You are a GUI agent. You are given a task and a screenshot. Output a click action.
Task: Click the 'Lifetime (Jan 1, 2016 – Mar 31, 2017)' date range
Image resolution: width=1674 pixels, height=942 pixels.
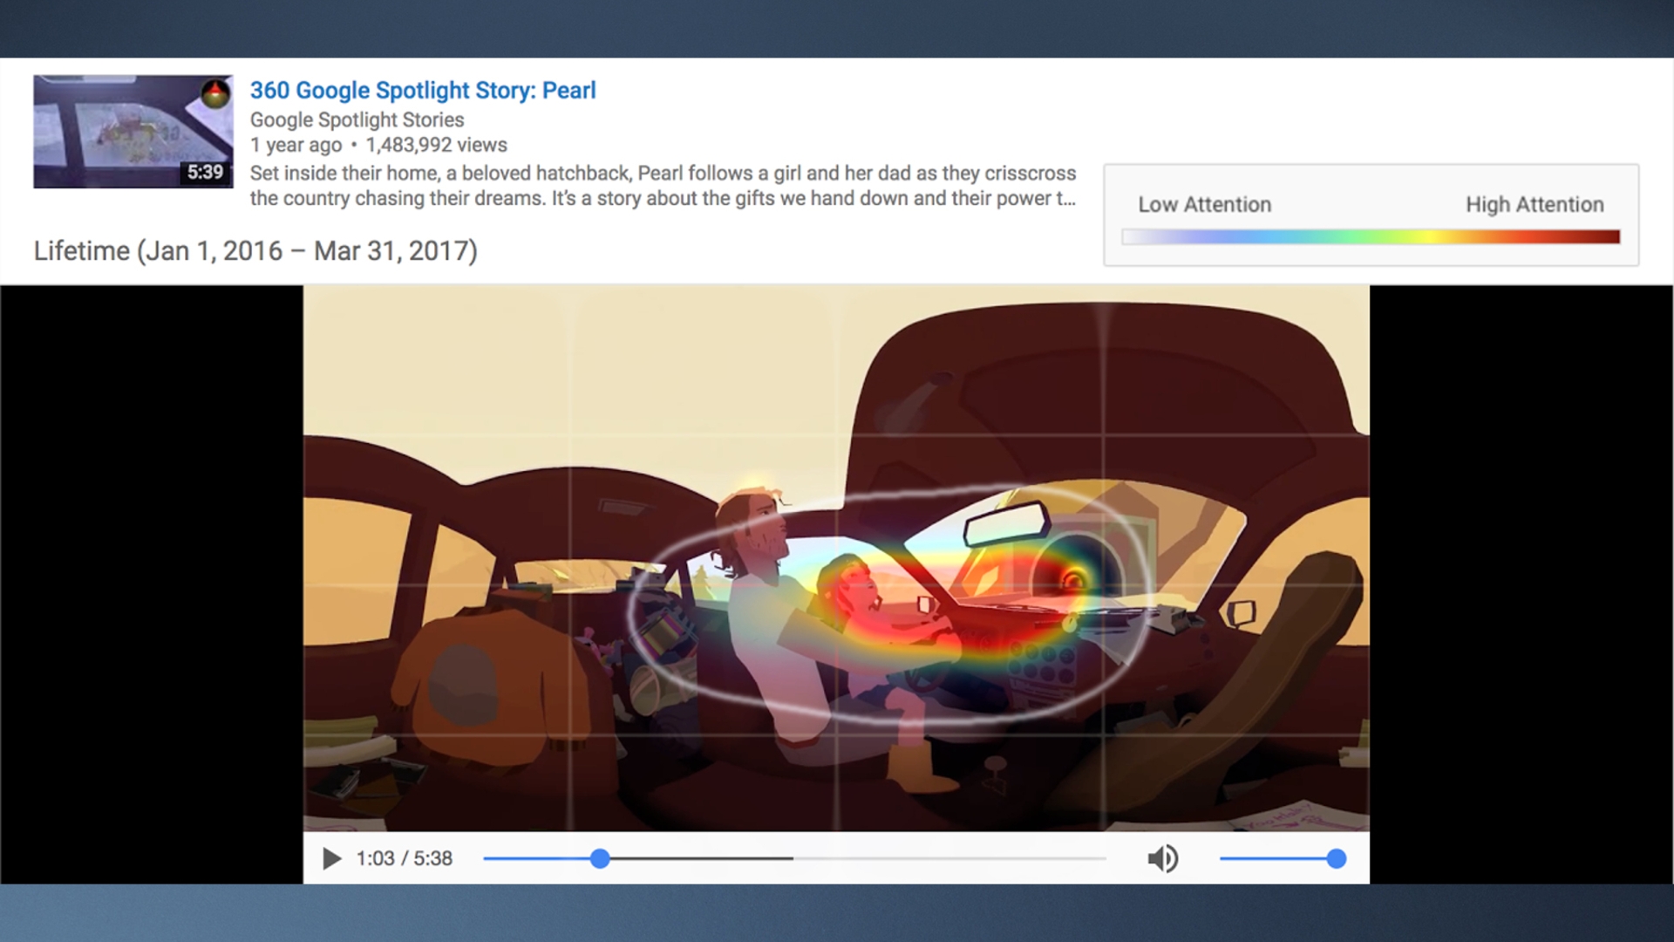pyautogui.click(x=255, y=251)
